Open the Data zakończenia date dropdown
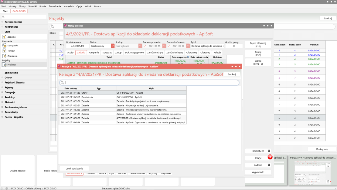Image resolution: width=337 pixels, height=190 pixels. coord(188,46)
